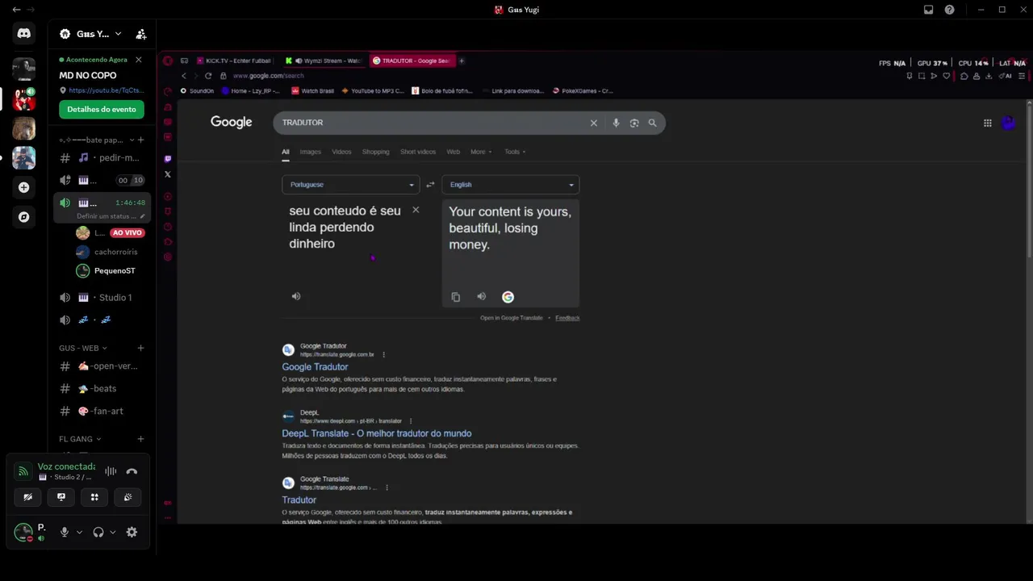This screenshot has width=1033, height=581.
Task: Start sharing your screen
Action: [61, 497]
